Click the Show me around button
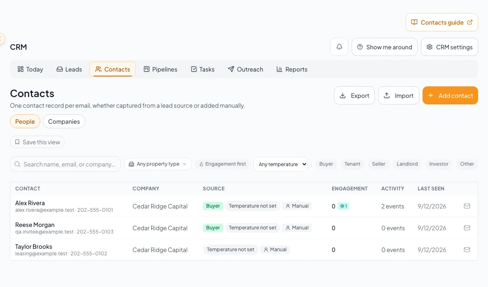 [x=384, y=47]
